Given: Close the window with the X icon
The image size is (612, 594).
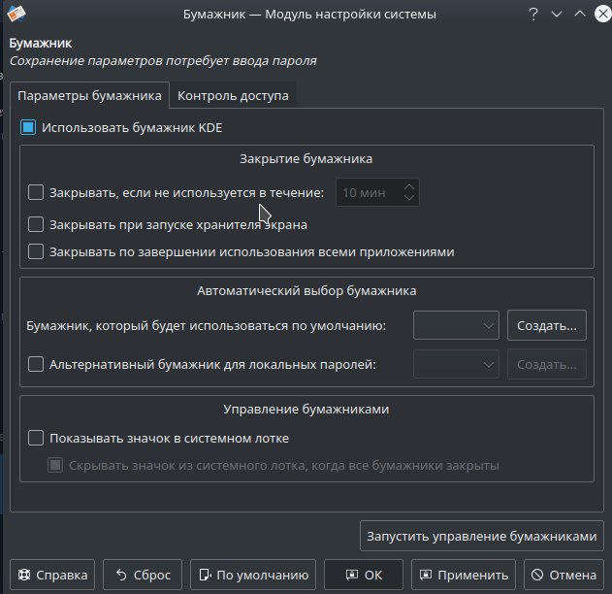Looking at the screenshot, I should click(602, 15).
